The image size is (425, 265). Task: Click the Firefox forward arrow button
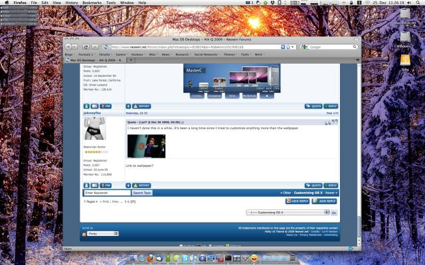pos(74,47)
